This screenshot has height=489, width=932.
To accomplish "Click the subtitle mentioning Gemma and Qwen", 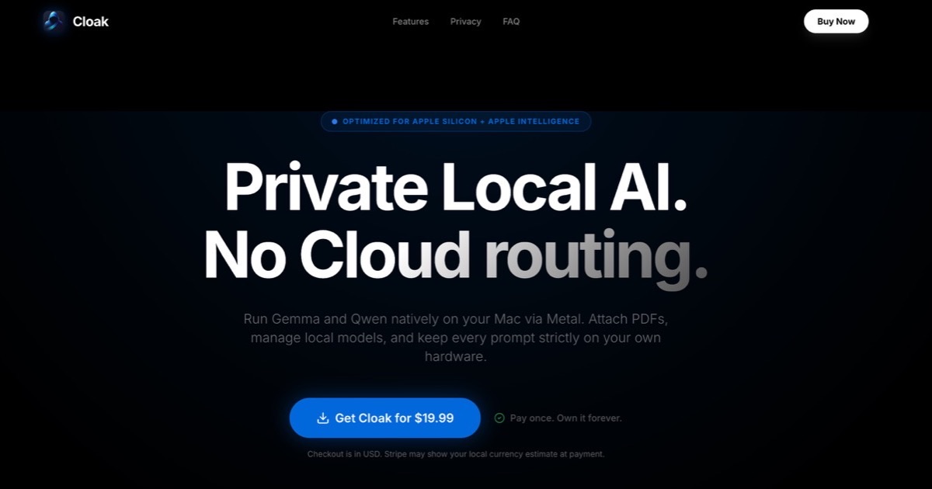I will [456, 337].
